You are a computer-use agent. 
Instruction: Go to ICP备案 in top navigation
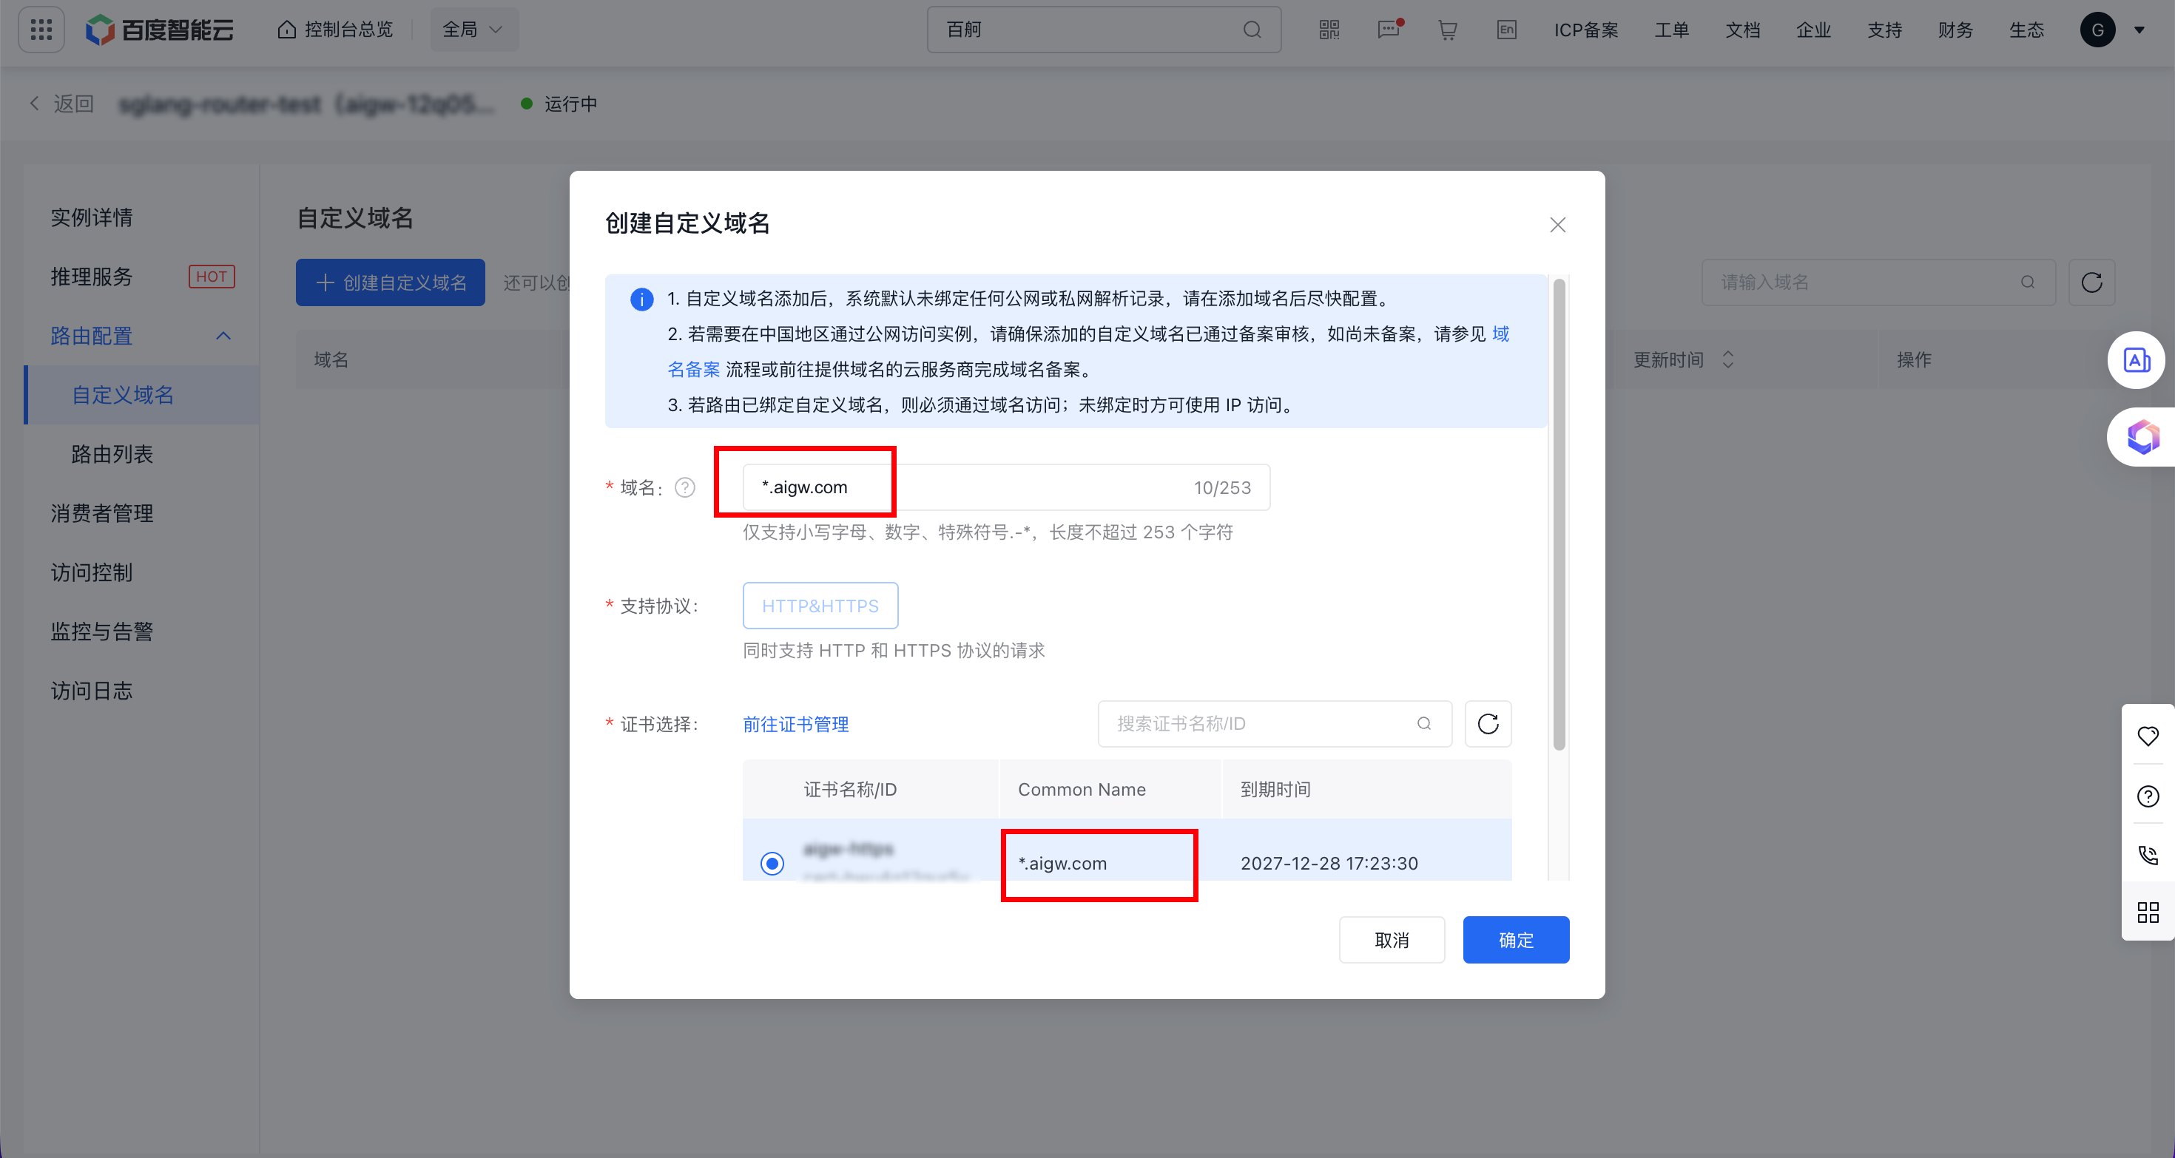coord(1585,30)
